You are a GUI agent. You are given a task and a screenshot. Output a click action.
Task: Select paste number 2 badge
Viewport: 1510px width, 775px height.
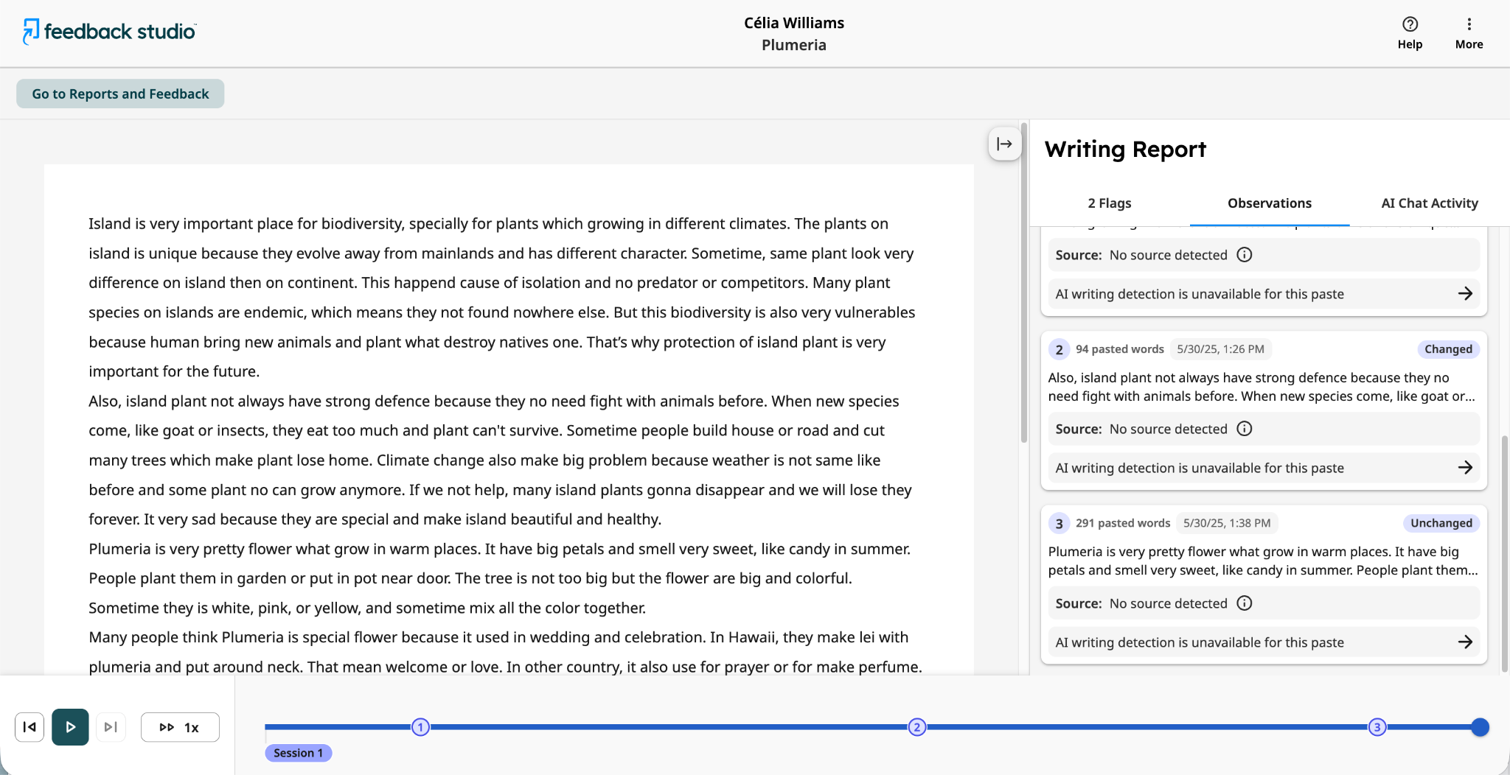coord(1059,349)
